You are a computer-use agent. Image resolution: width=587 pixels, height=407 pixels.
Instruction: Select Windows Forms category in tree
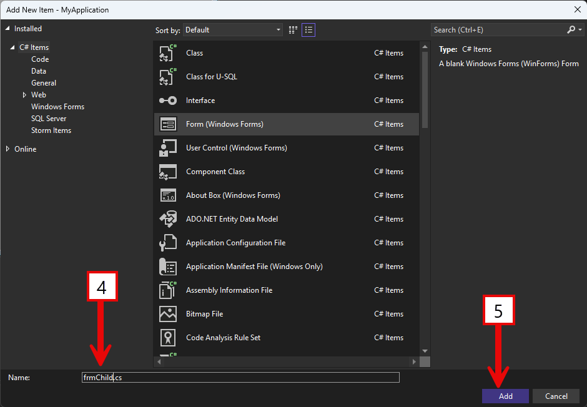pos(57,107)
